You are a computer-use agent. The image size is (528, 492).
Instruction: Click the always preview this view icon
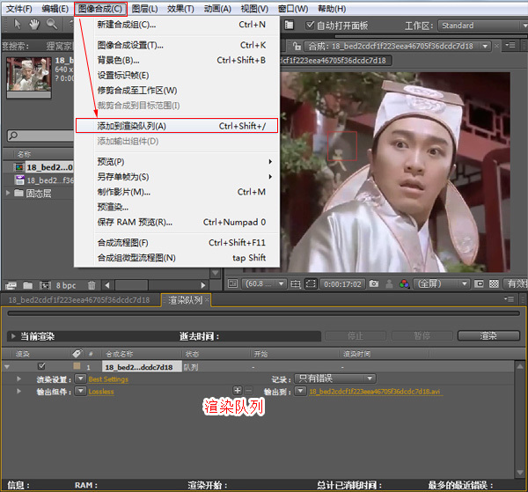pyautogui.click(x=232, y=284)
